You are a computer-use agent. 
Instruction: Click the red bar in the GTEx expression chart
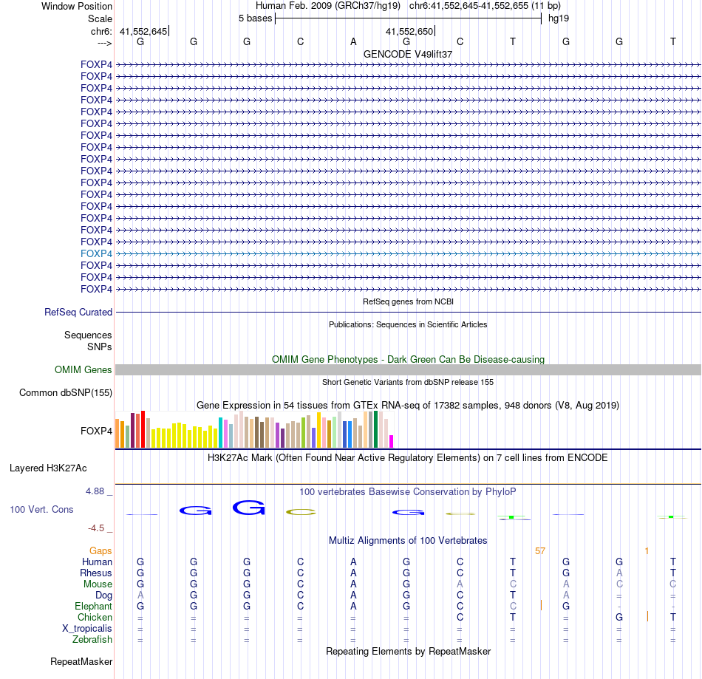click(143, 429)
